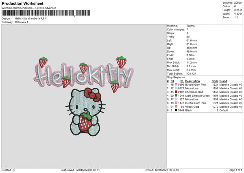Click design name 'Hello Kitty strawberry 4,8 in'
Screen dimensions: 244x173
31,18
